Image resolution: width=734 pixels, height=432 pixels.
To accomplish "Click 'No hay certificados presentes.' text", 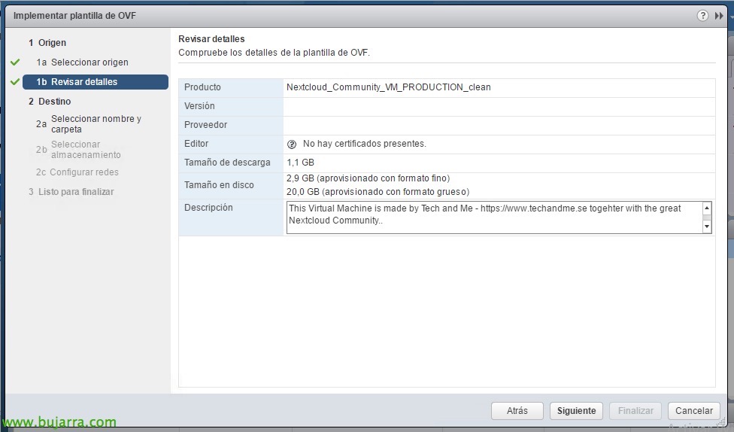I will click(364, 144).
